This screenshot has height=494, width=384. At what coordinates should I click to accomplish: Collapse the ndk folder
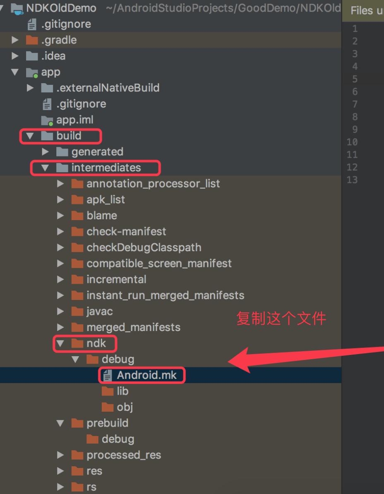pos(60,343)
